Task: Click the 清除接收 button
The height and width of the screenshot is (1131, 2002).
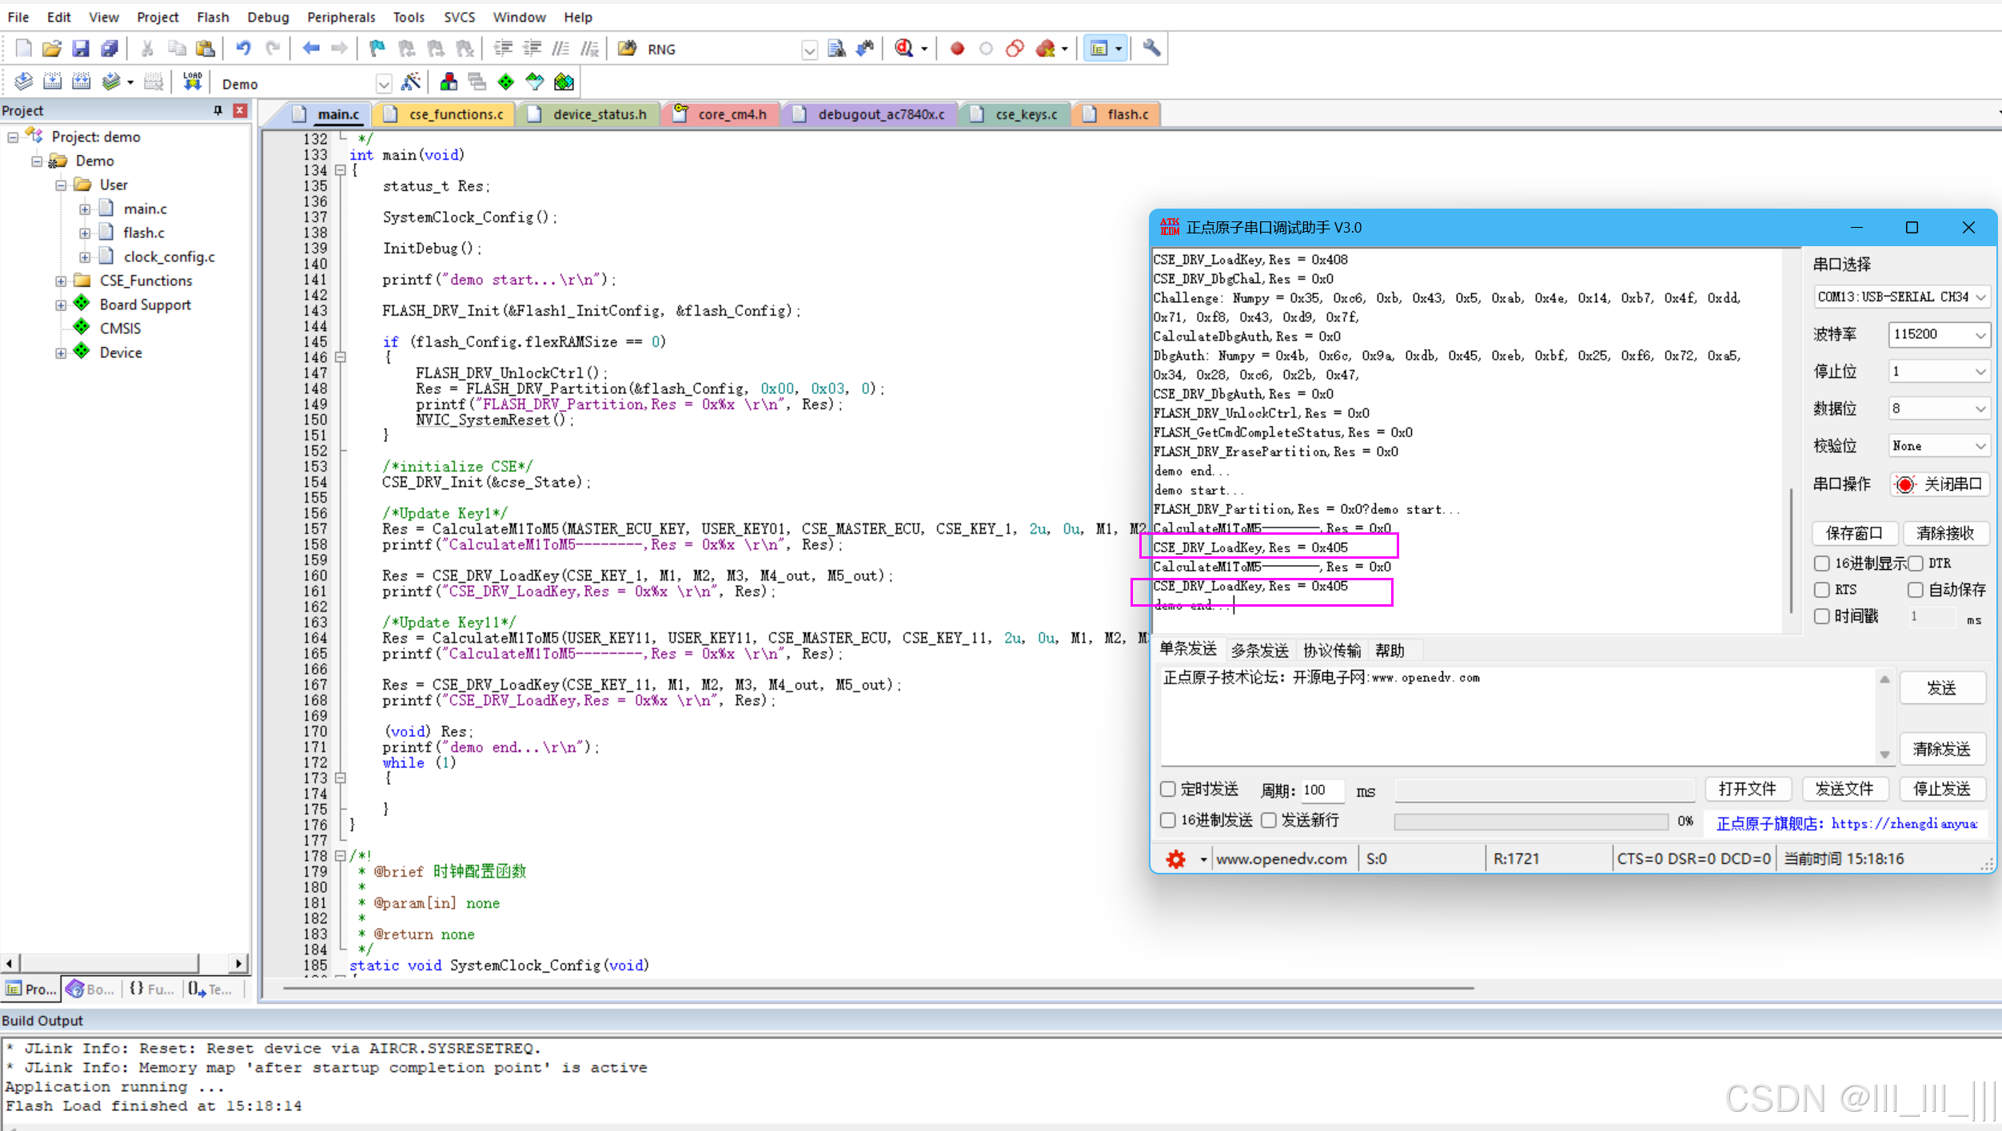Action: 1944,533
